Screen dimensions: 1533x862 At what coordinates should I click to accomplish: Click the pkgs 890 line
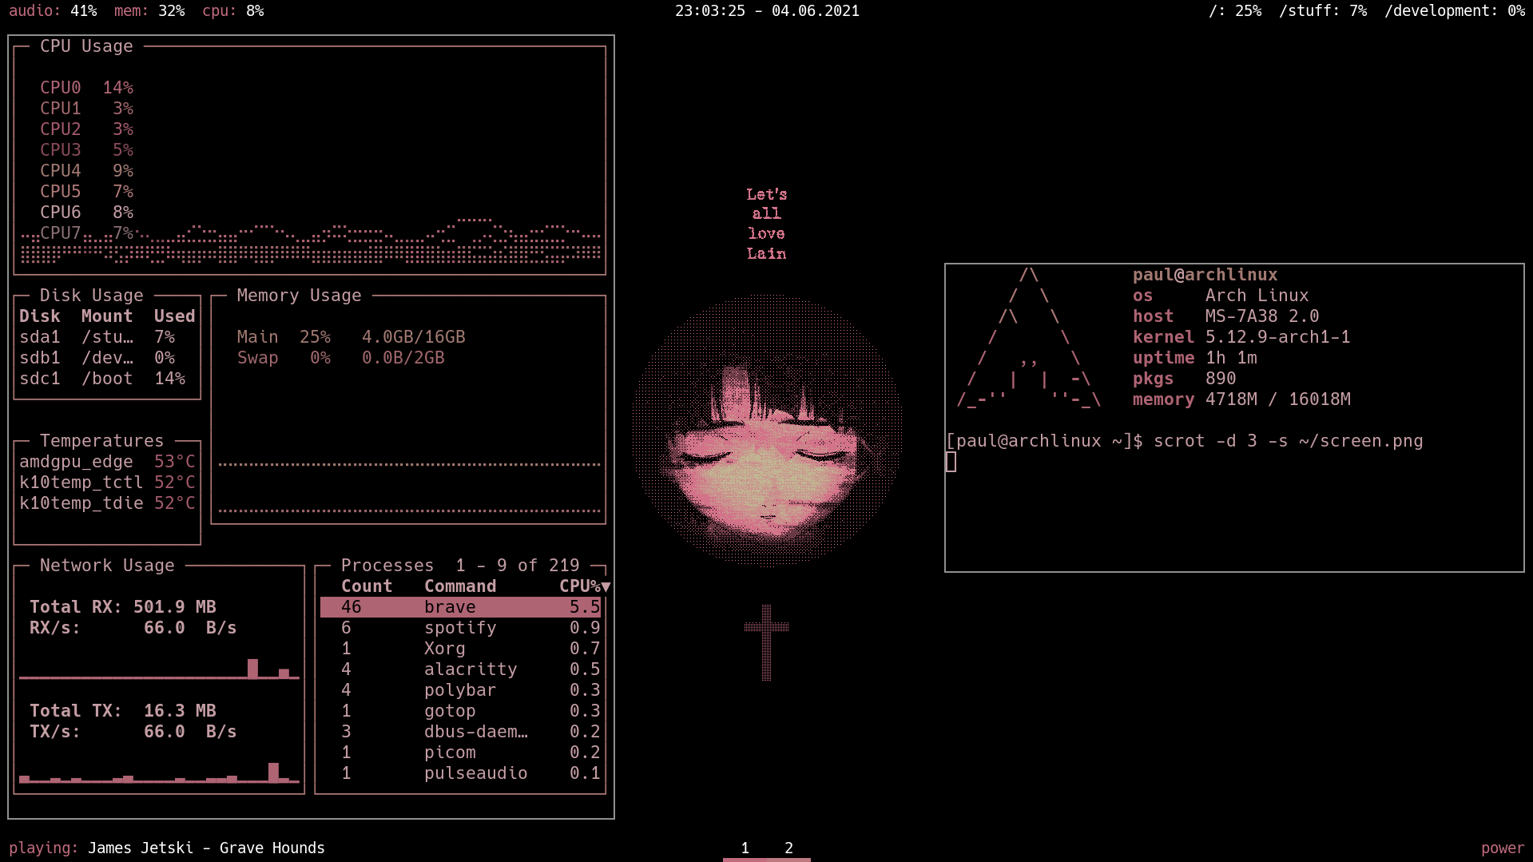click(1184, 379)
